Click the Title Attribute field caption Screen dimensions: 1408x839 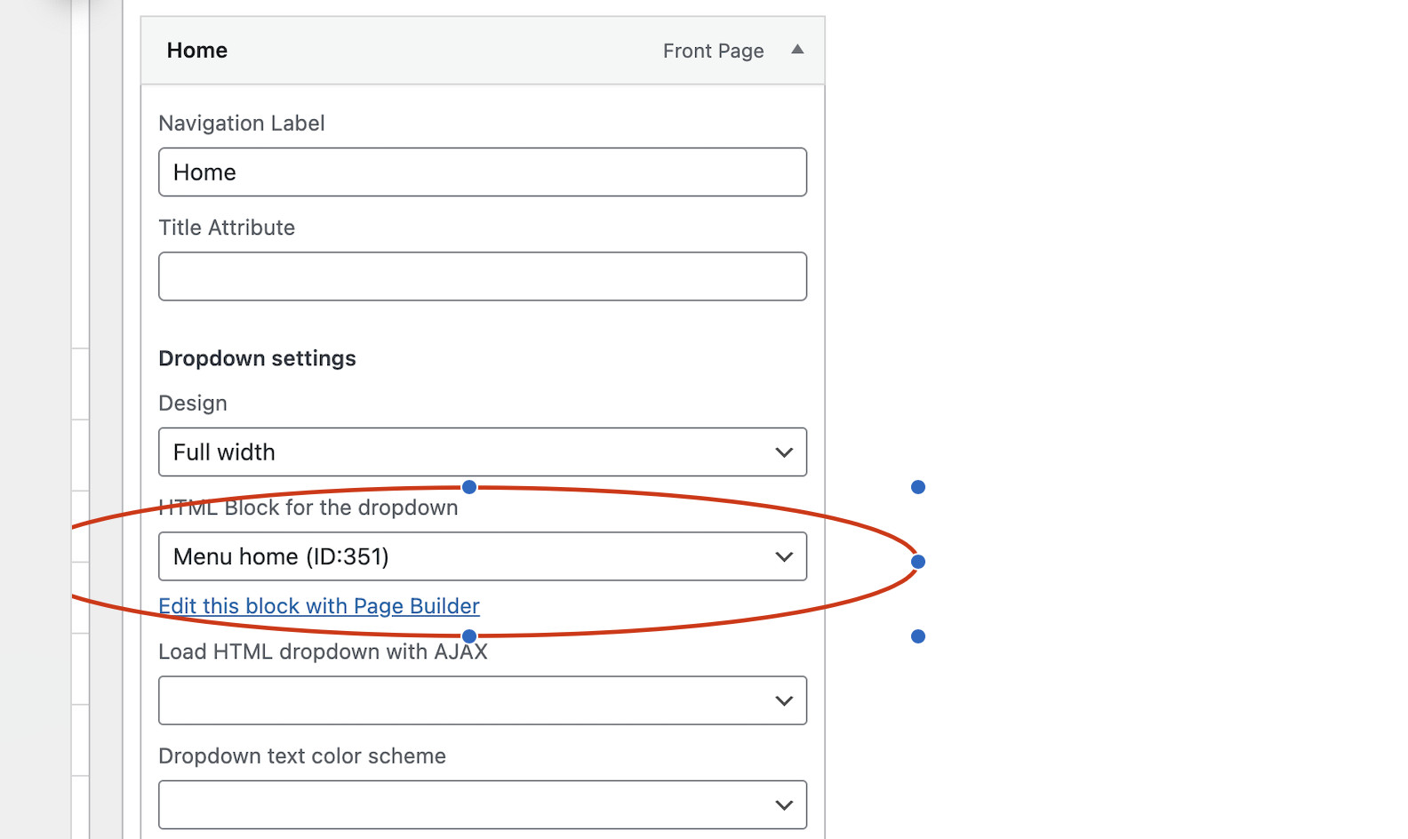(x=227, y=228)
